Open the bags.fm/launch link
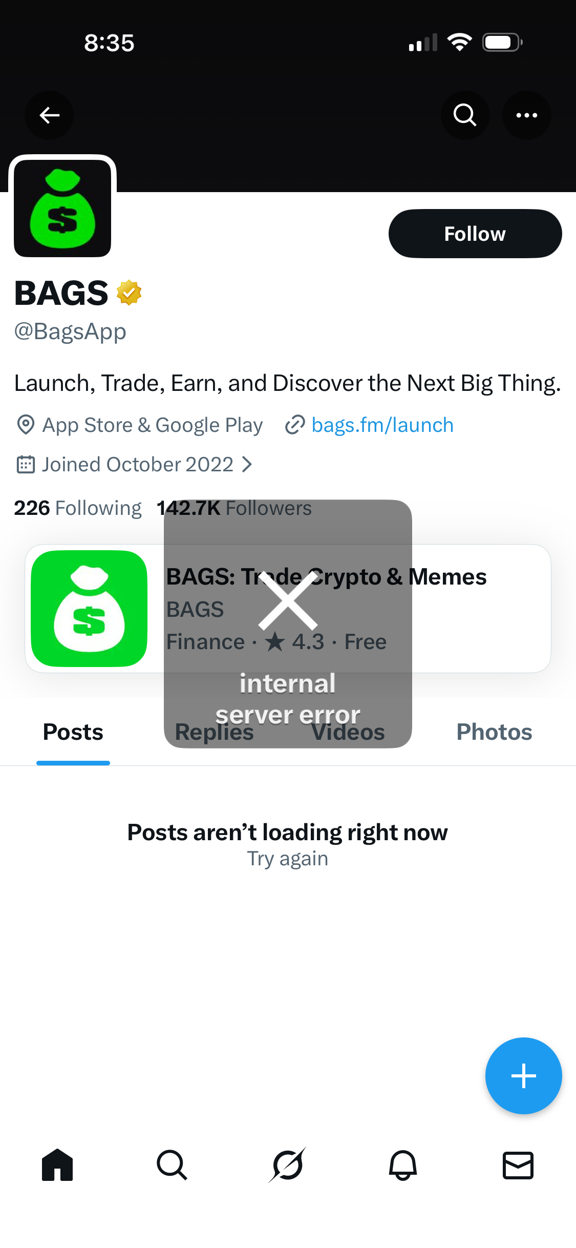The width and height of the screenshot is (576, 1248). tap(382, 425)
